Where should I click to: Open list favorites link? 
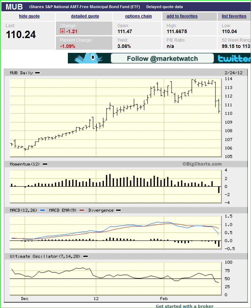pyautogui.click(x=234, y=16)
